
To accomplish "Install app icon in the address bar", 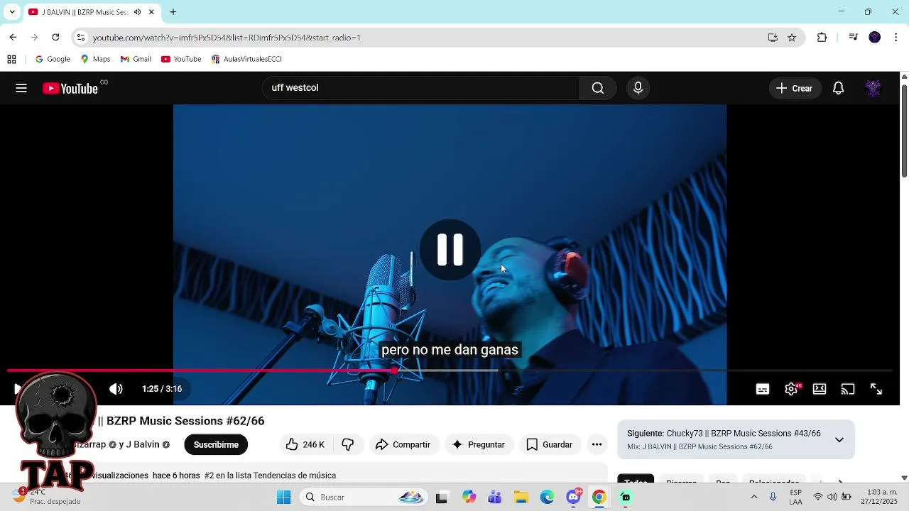I will pyautogui.click(x=773, y=38).
